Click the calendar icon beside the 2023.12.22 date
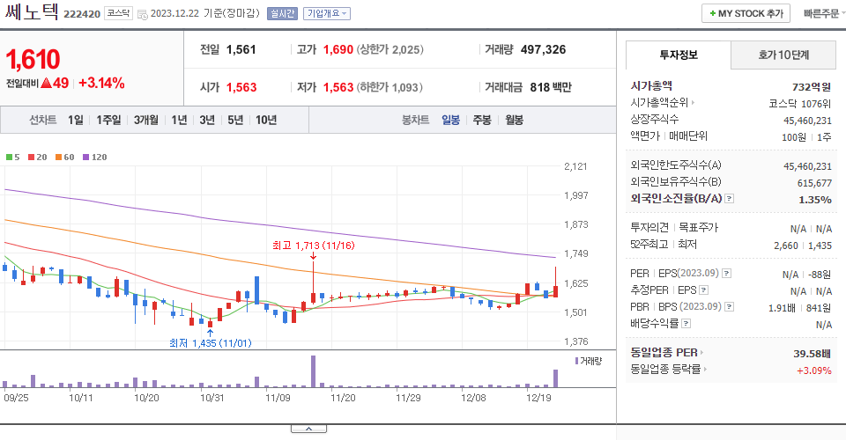Viewport: 846px width, 440px height. point(143,15)
